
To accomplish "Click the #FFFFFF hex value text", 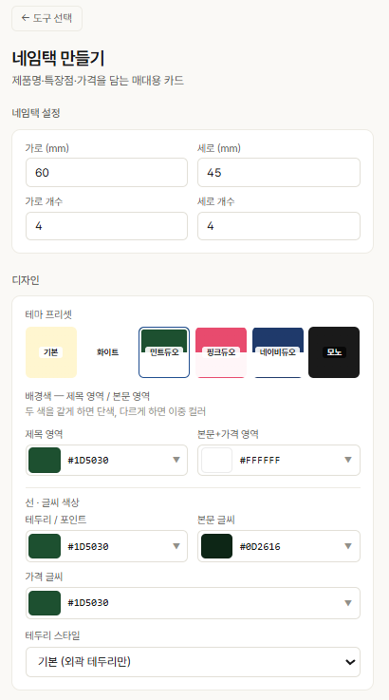I will [x=260, y=461].
